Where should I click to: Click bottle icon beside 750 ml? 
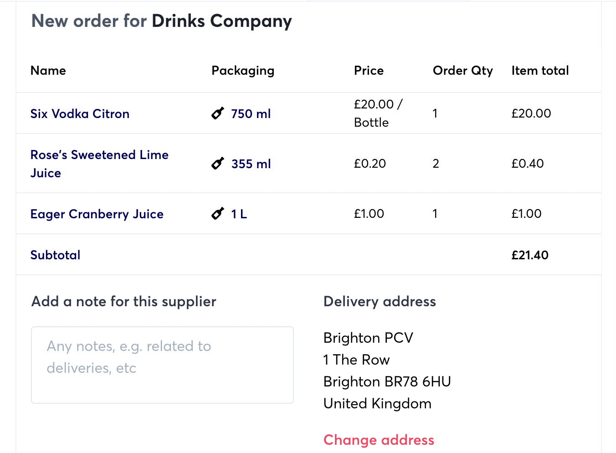click(218, 113)
